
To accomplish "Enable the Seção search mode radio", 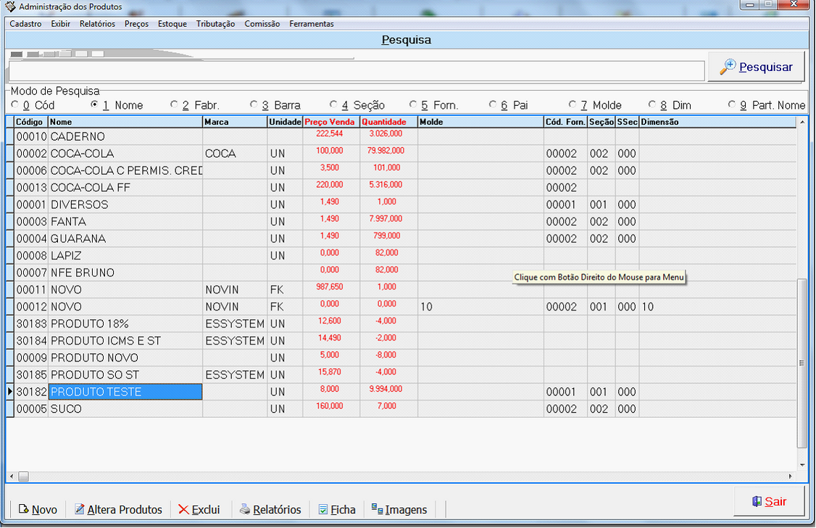I will point(333,104).
